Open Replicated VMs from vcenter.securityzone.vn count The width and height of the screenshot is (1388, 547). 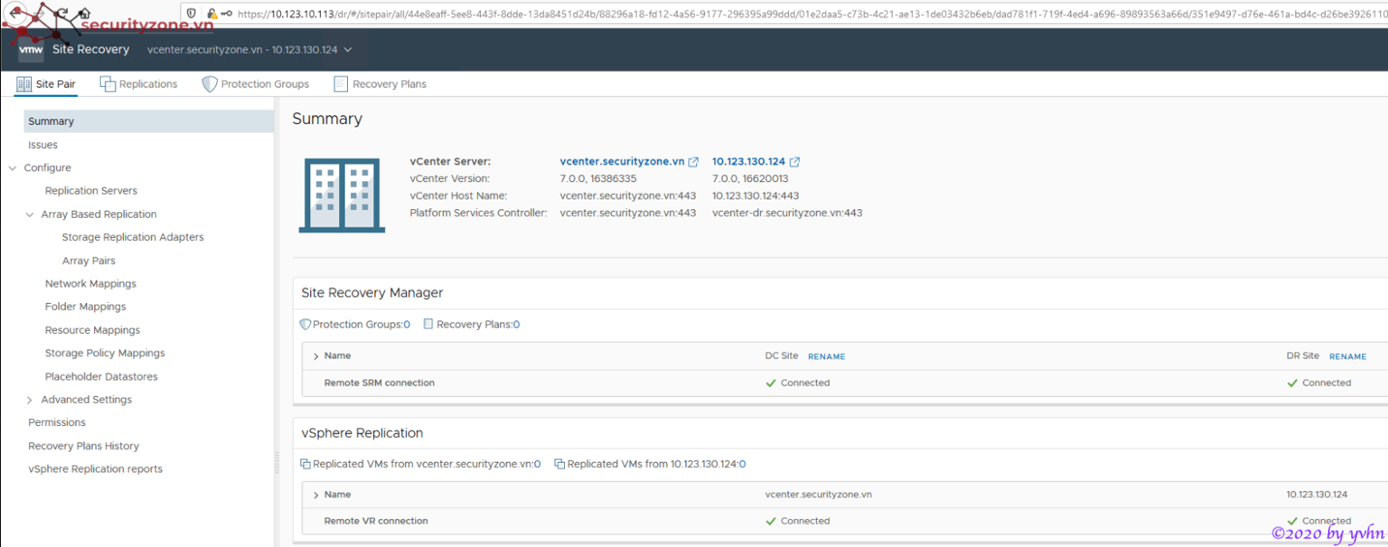tap(537, 465)
